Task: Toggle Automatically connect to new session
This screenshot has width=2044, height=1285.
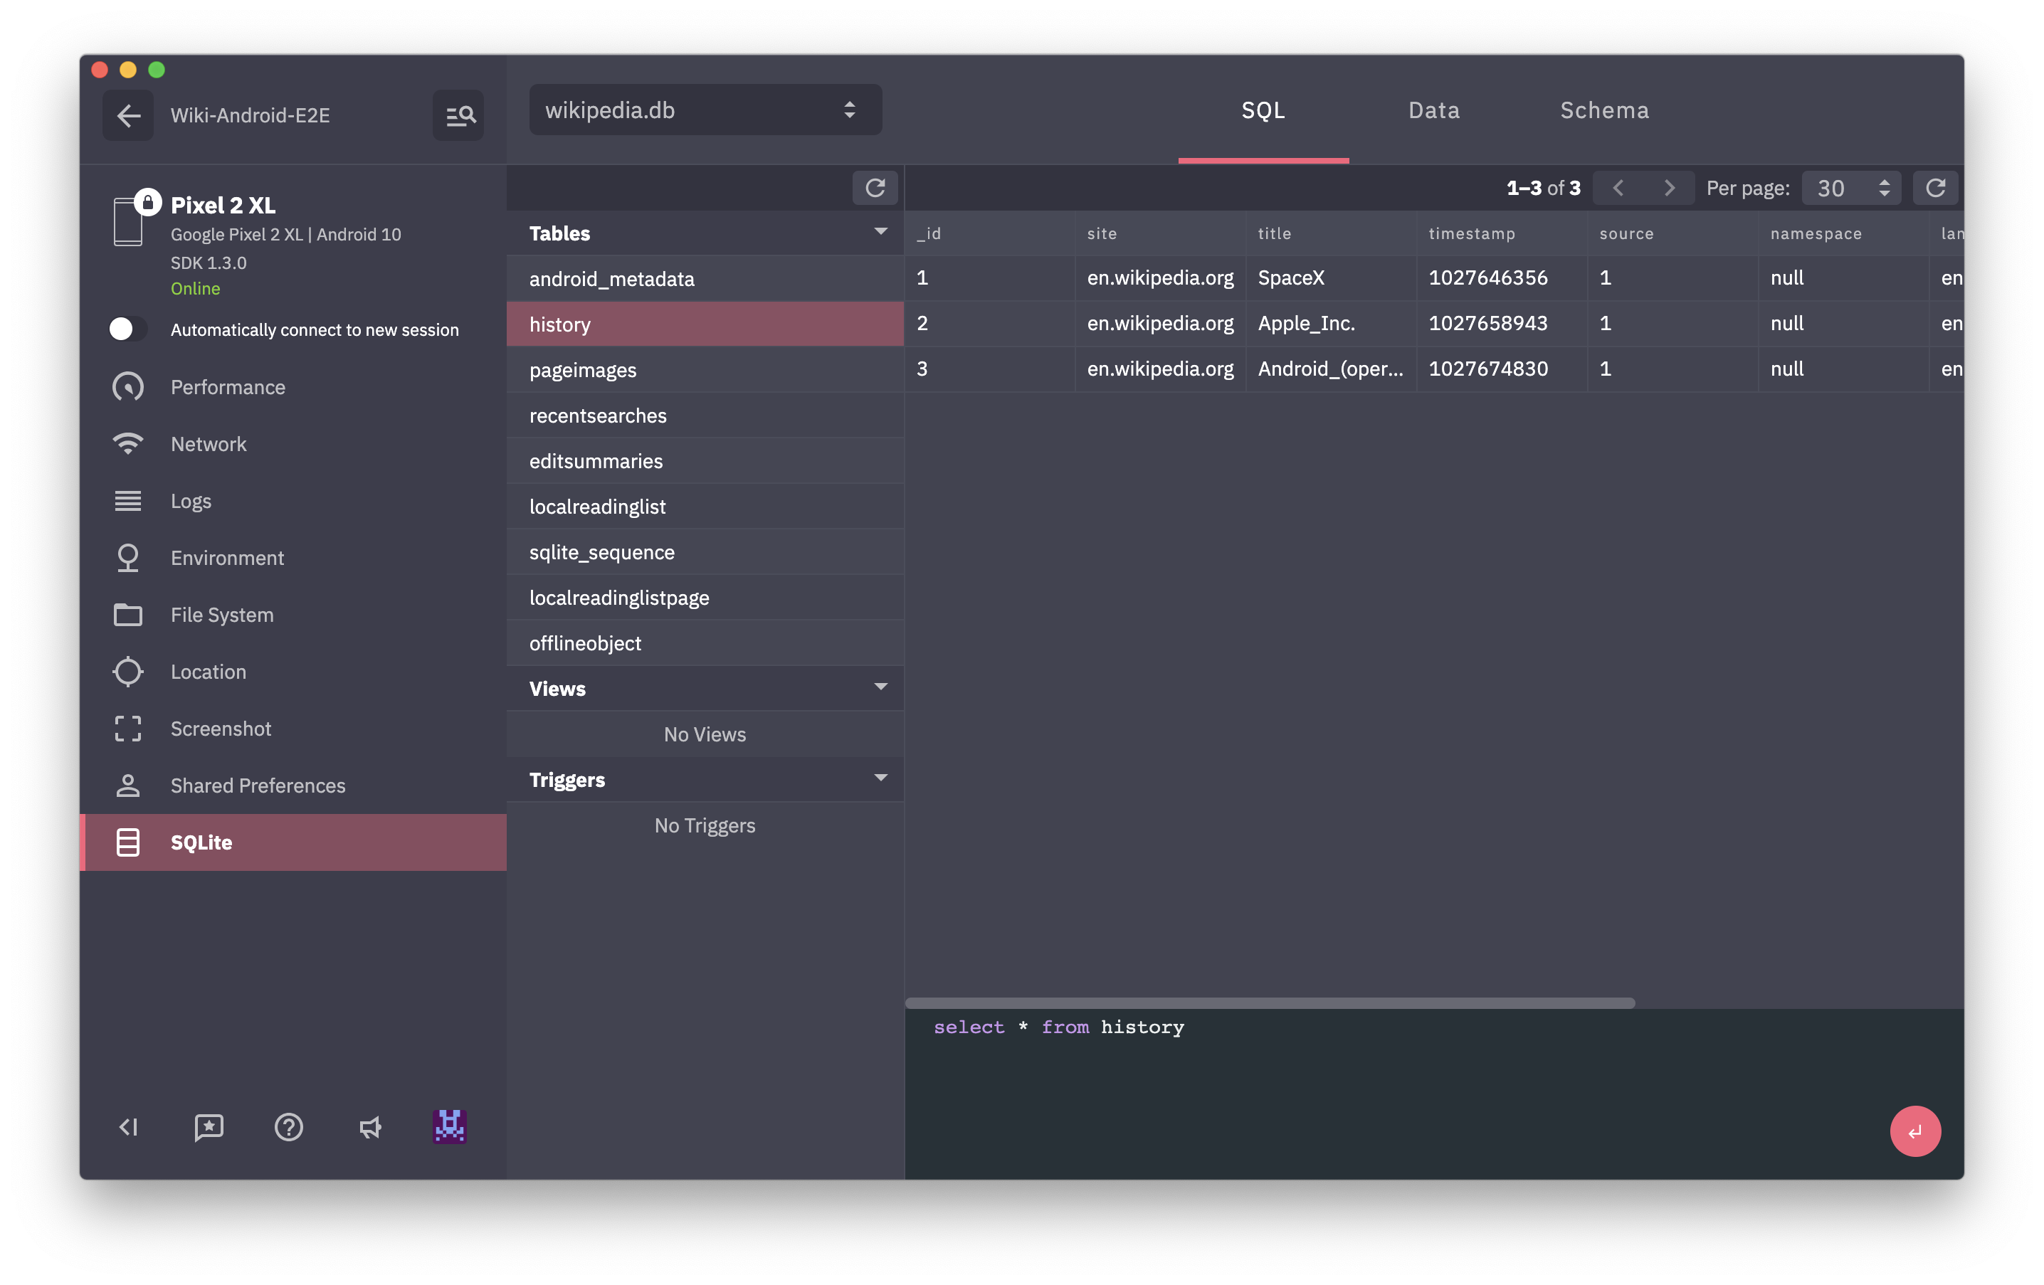Action: point(128,329)
